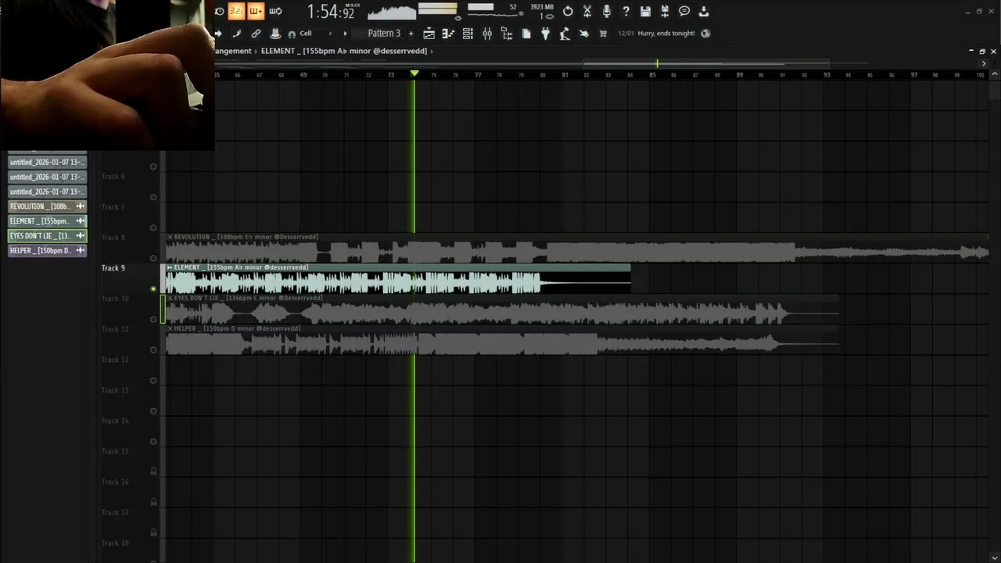
Task: Click the touch controller hand icon
Action: point(584,34)
